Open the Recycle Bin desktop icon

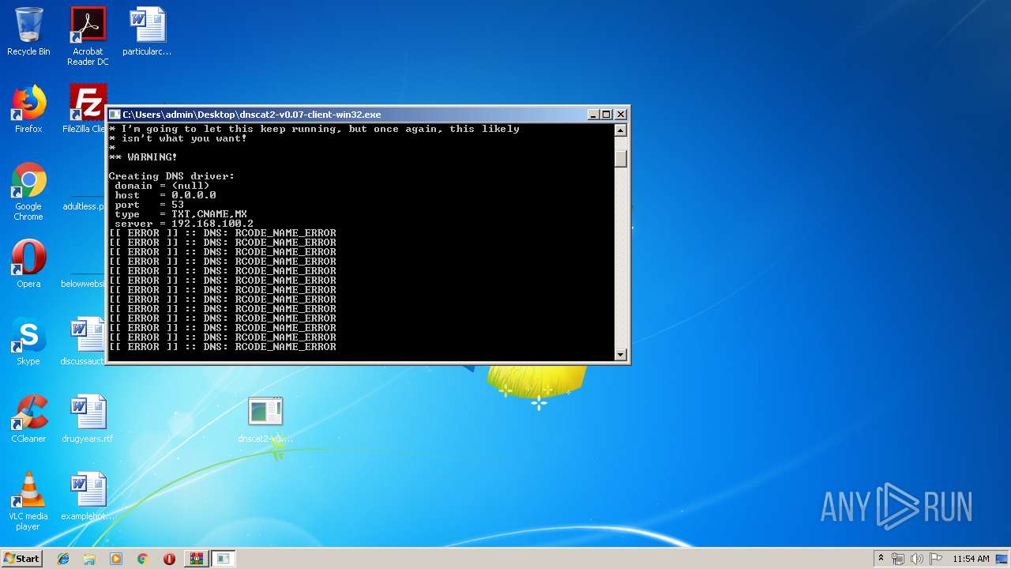click(x=28, y=32)
